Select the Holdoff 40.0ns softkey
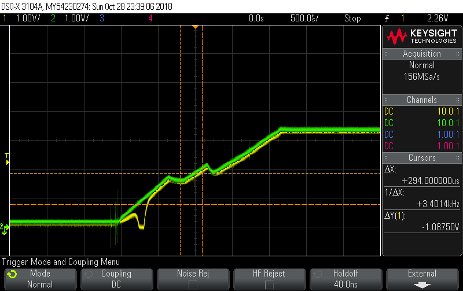This screenshot has width=463, height=291. pyautogui.click(x=346, y=279)
